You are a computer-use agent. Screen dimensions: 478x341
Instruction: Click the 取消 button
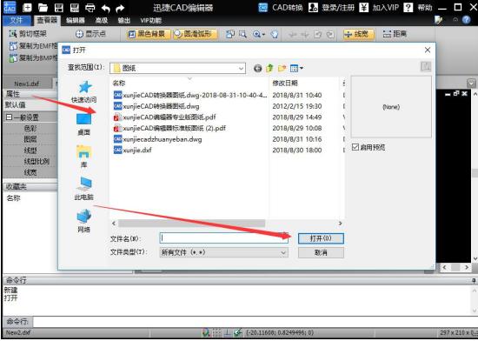321,252
